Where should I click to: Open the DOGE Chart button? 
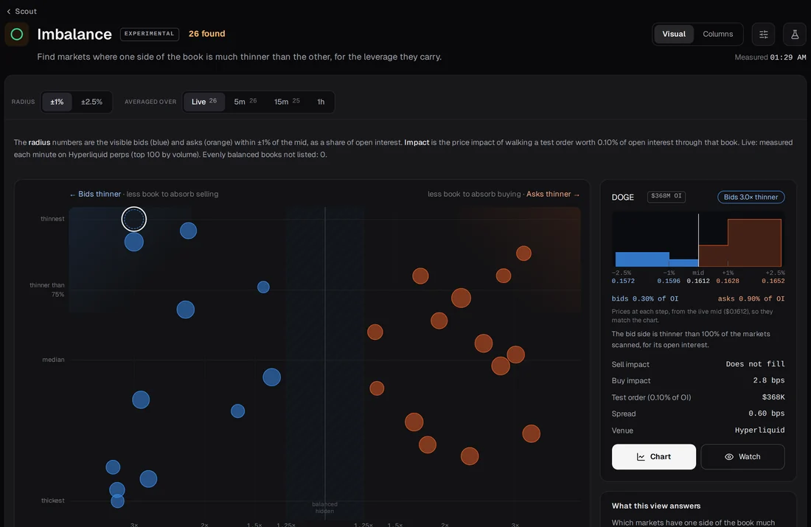[x=654, y=457]
